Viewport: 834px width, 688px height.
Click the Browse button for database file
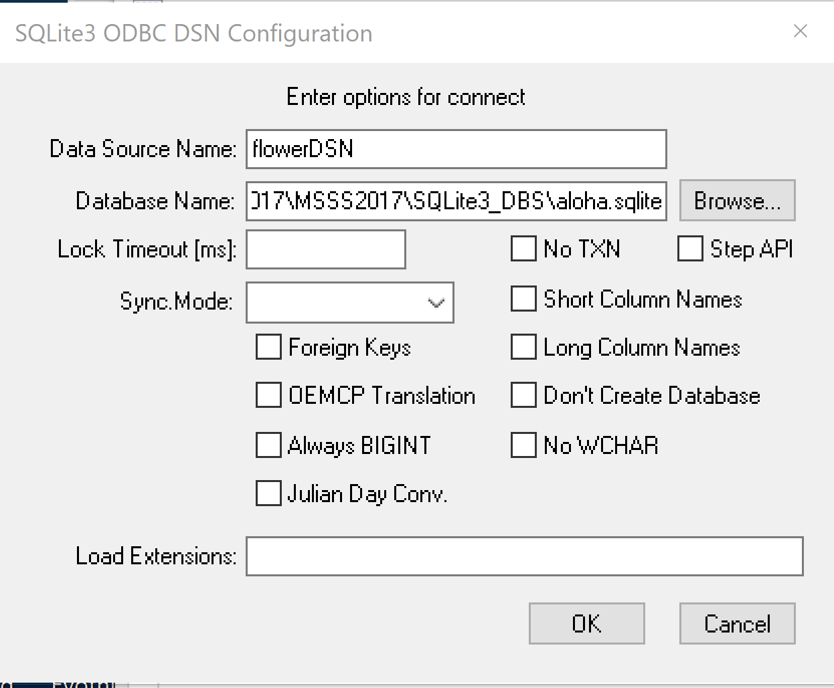pyautogui.click(x=737, y=200)
